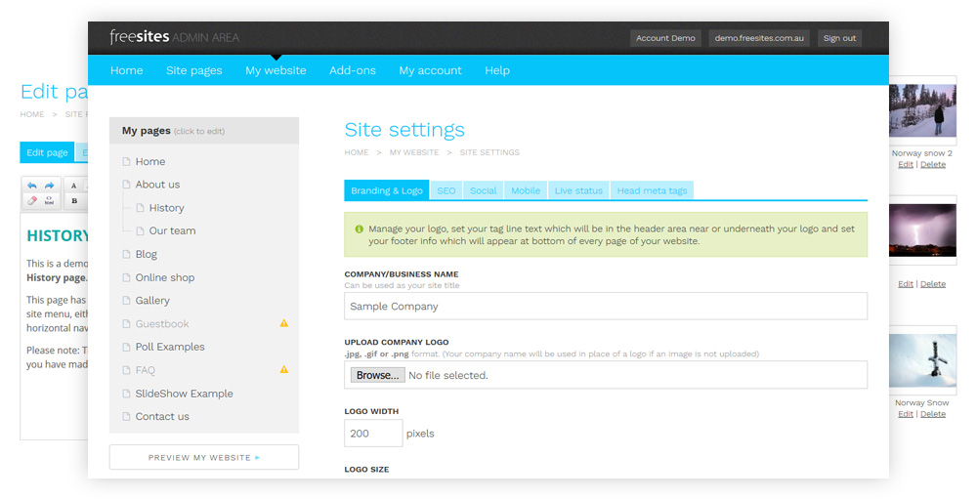Switch to the SEO tab
The width and height of the screenshot is (977, 499).
446,190
